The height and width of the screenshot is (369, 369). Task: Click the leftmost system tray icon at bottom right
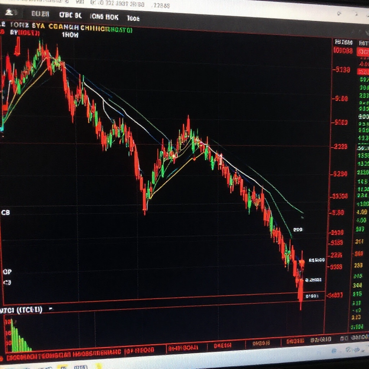pos(334,351)
